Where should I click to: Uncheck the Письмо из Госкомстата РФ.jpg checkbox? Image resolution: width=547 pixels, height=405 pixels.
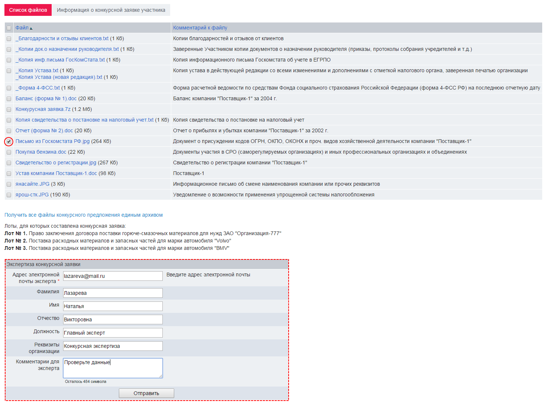(x=9, y=142)
